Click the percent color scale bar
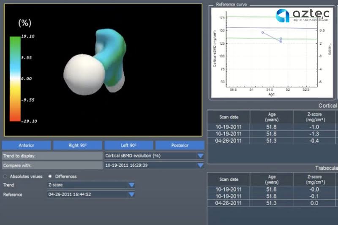This screenshot has width=338, height=225. (15, 79)
